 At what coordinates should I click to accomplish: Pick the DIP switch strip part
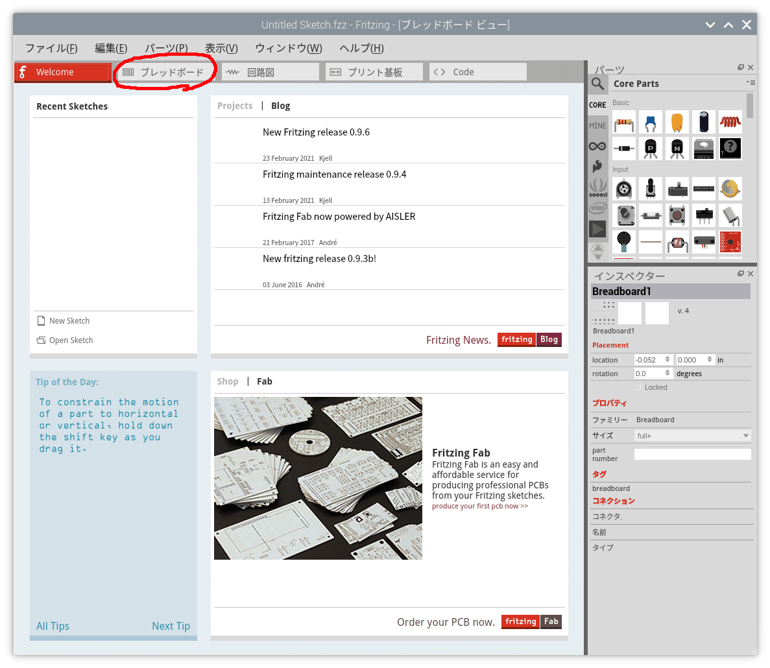pyautogui.click(x=704, y=189)
